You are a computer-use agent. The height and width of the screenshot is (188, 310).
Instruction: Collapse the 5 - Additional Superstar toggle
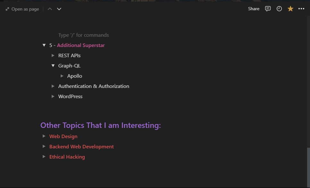click(44, 45)
